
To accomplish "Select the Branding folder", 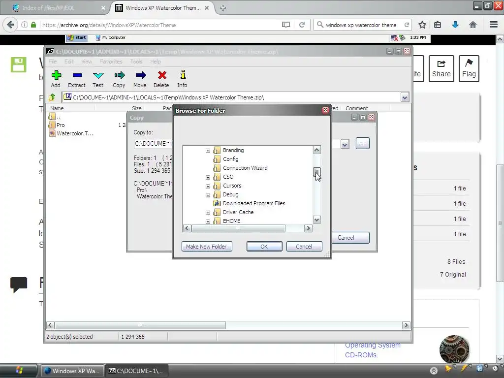I will coord(233,150).
